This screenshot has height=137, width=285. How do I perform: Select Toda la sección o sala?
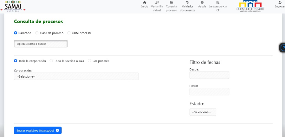click(51, 61)
